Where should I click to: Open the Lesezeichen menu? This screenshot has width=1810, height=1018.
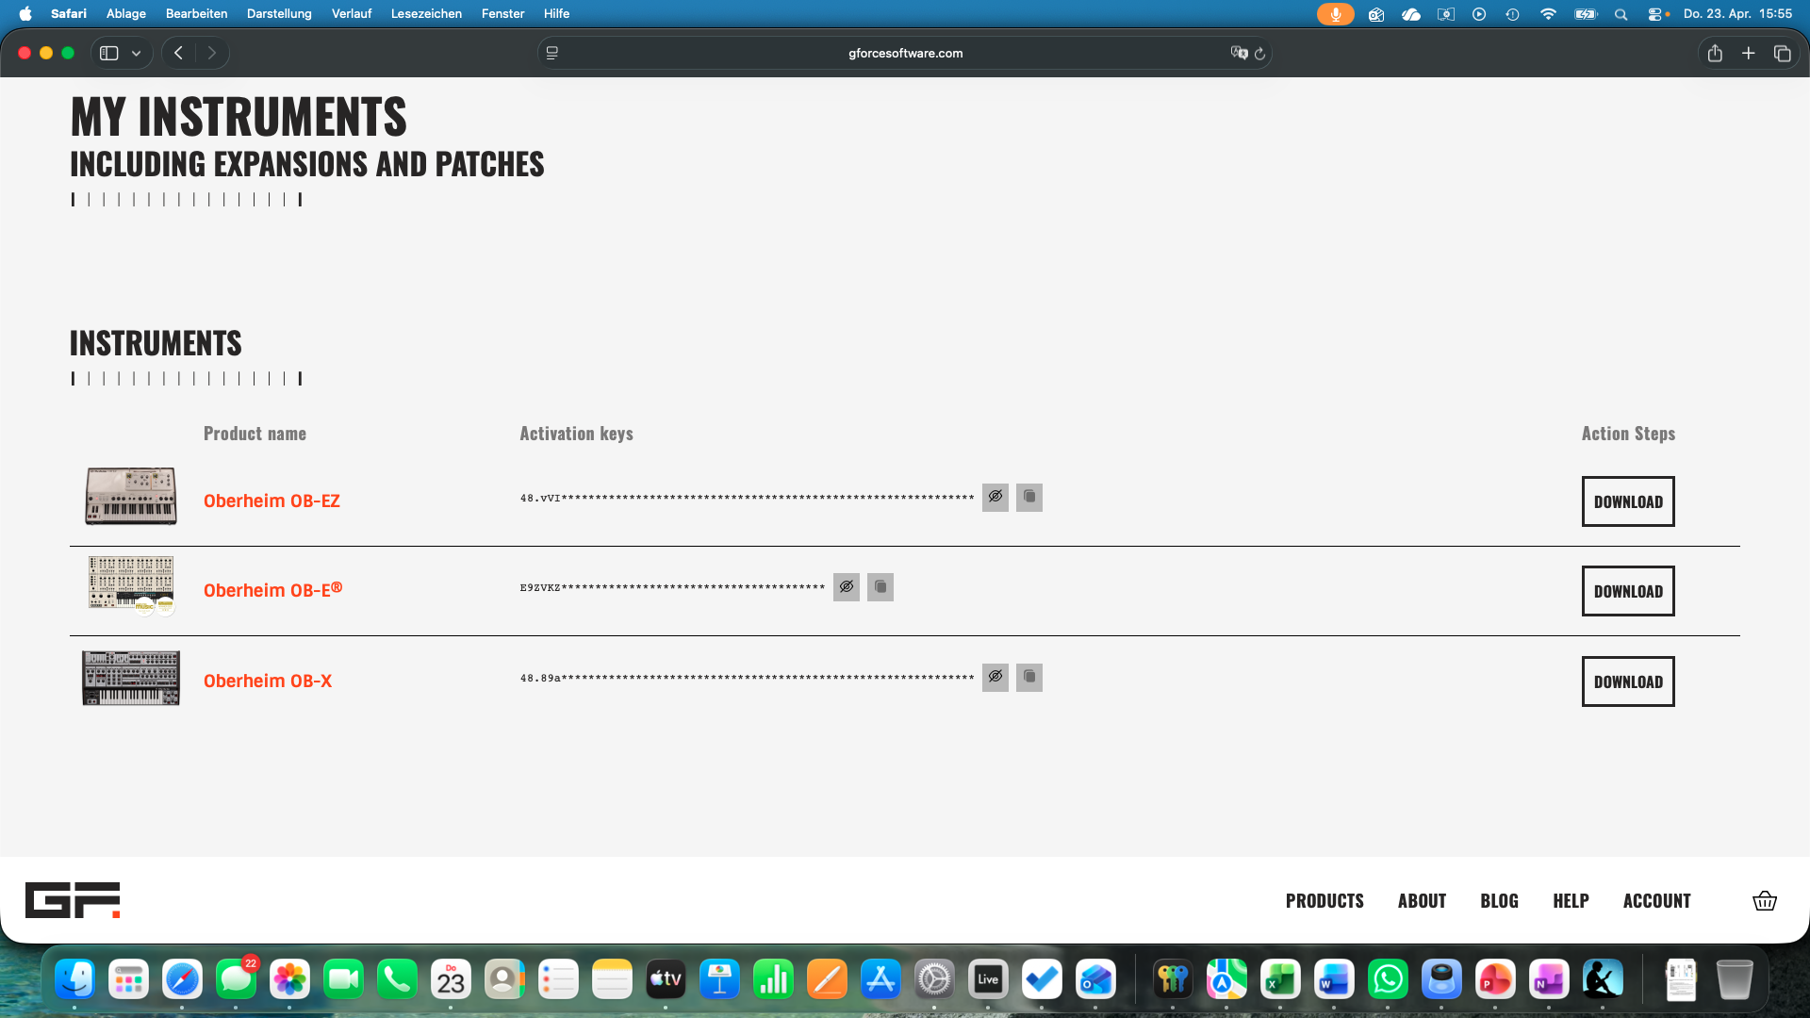tap(426, 13)
